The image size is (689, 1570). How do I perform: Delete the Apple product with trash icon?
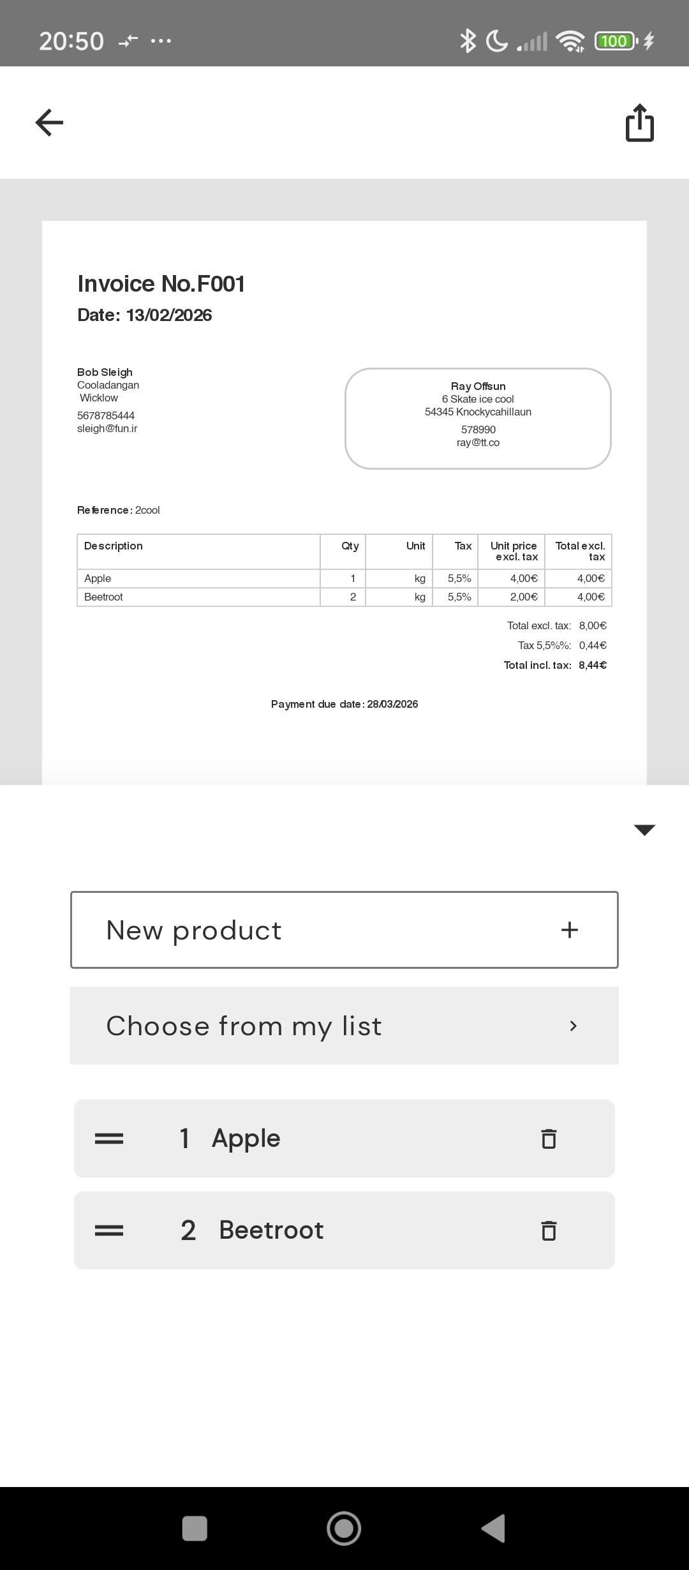pos(549,1139)
